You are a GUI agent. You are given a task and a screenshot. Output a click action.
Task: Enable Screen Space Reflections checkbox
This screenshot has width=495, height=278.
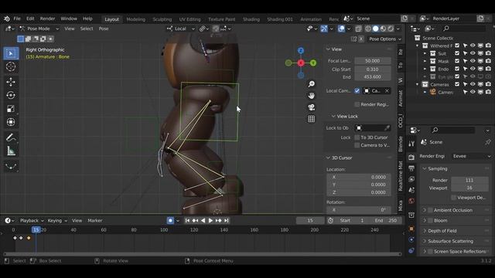pyautogui.click(x=430, y=252)
